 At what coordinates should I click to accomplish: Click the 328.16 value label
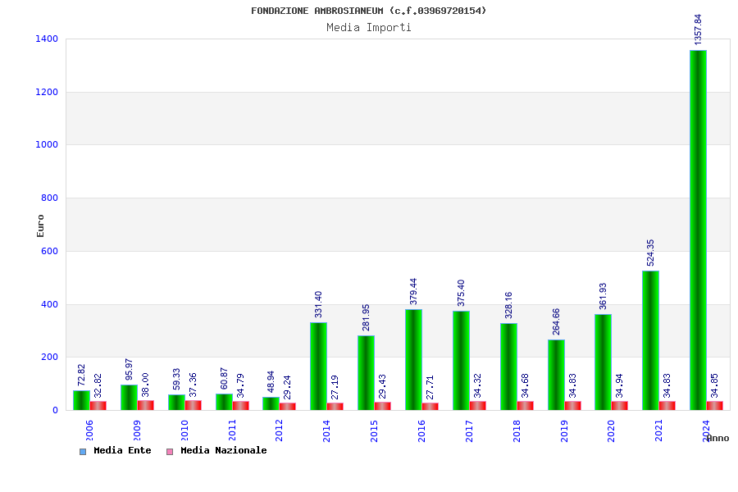[508, 304]
